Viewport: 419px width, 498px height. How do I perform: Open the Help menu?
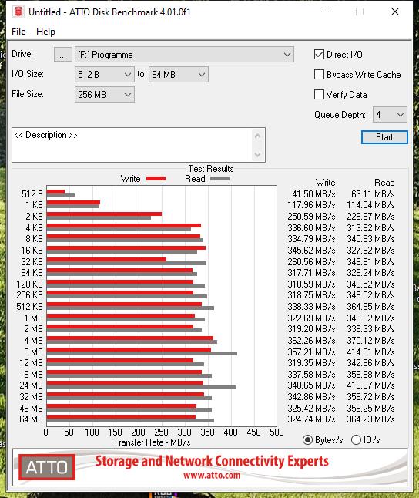point(45,32)
